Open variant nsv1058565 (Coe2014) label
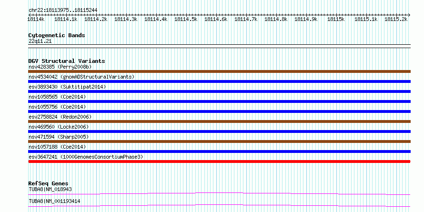 [x=57, y=97]
